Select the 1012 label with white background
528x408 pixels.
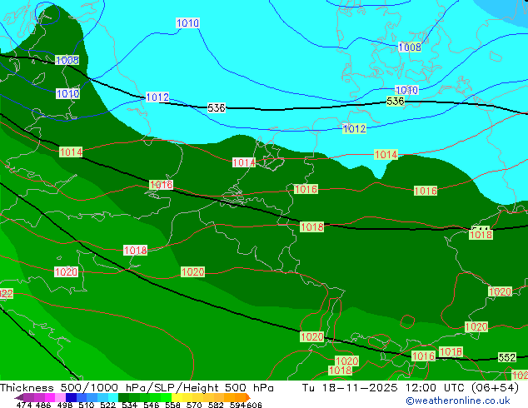[157, 97]
